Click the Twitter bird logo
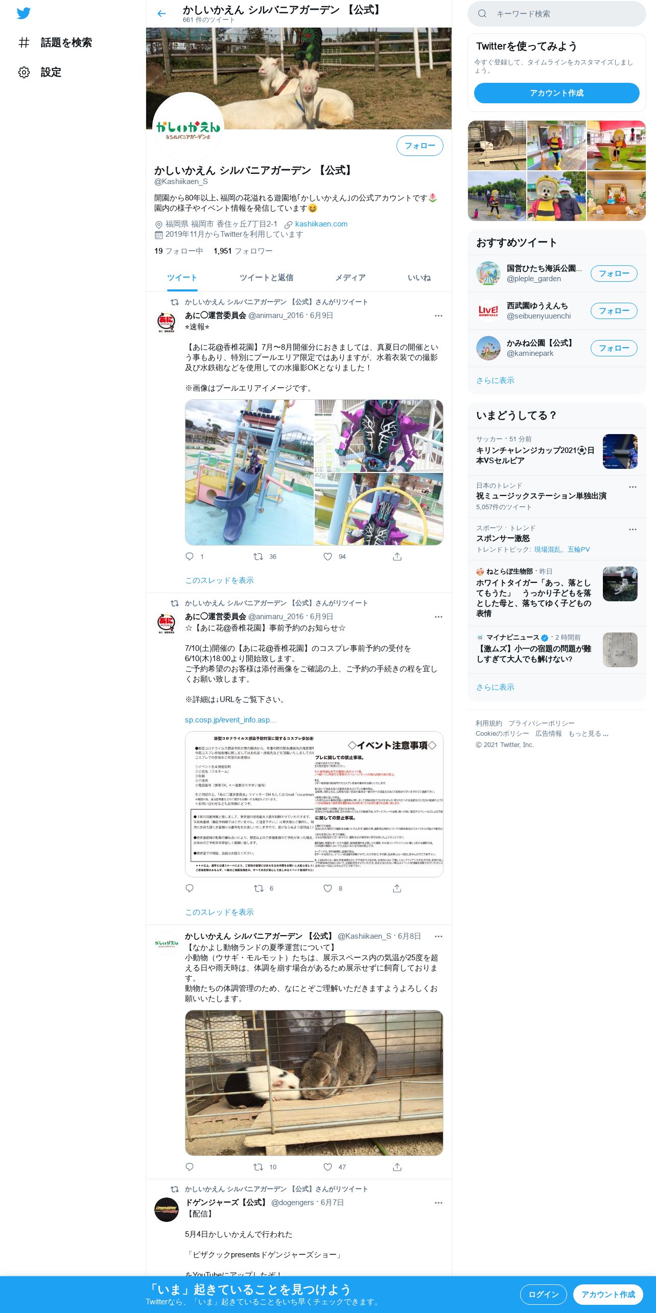 tap(24, 13)
